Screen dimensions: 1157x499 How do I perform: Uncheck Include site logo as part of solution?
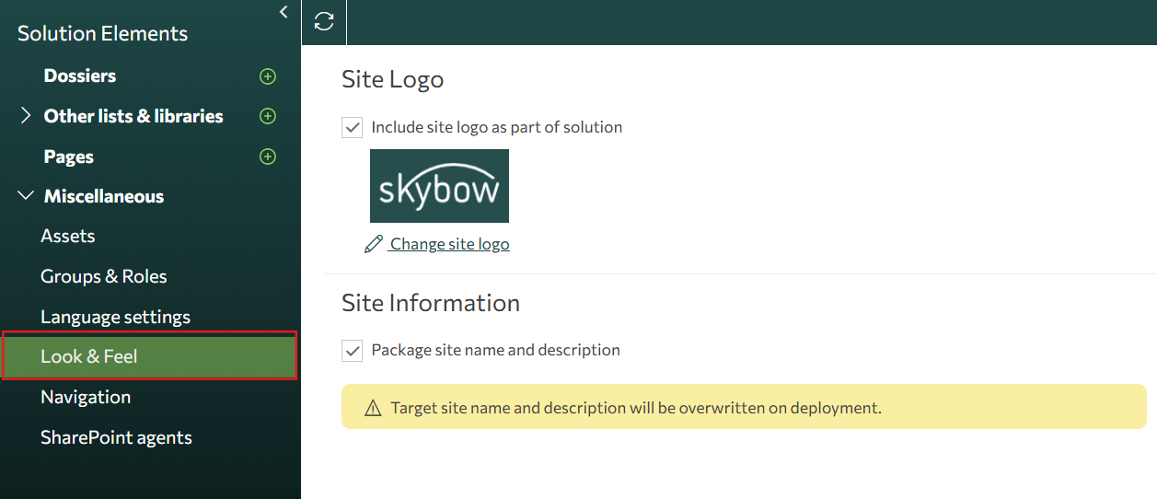point(352,127)
